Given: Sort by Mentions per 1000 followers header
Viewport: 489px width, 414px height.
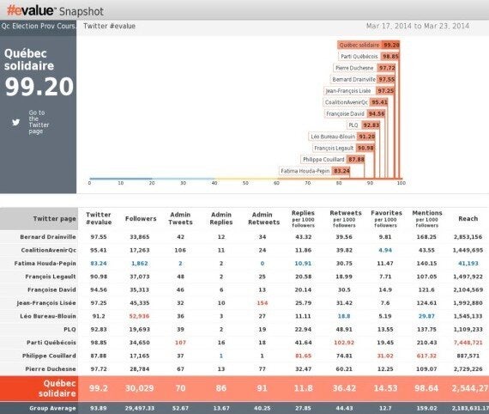Looking at the screenshot, I should (427, 218).
